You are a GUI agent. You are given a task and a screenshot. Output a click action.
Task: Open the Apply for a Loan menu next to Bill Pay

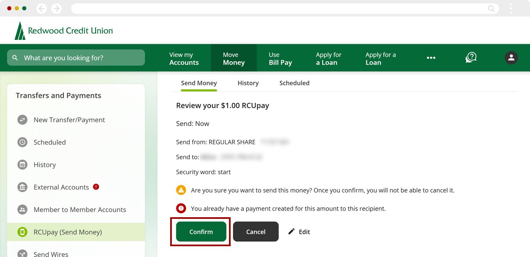pos(329,58)
